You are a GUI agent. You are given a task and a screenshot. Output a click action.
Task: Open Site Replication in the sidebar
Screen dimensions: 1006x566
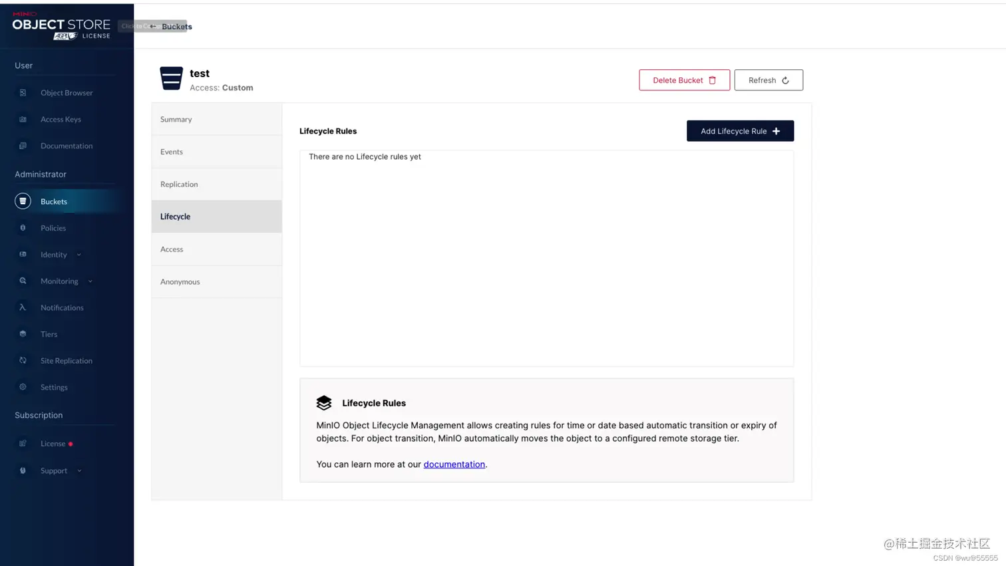67,360
